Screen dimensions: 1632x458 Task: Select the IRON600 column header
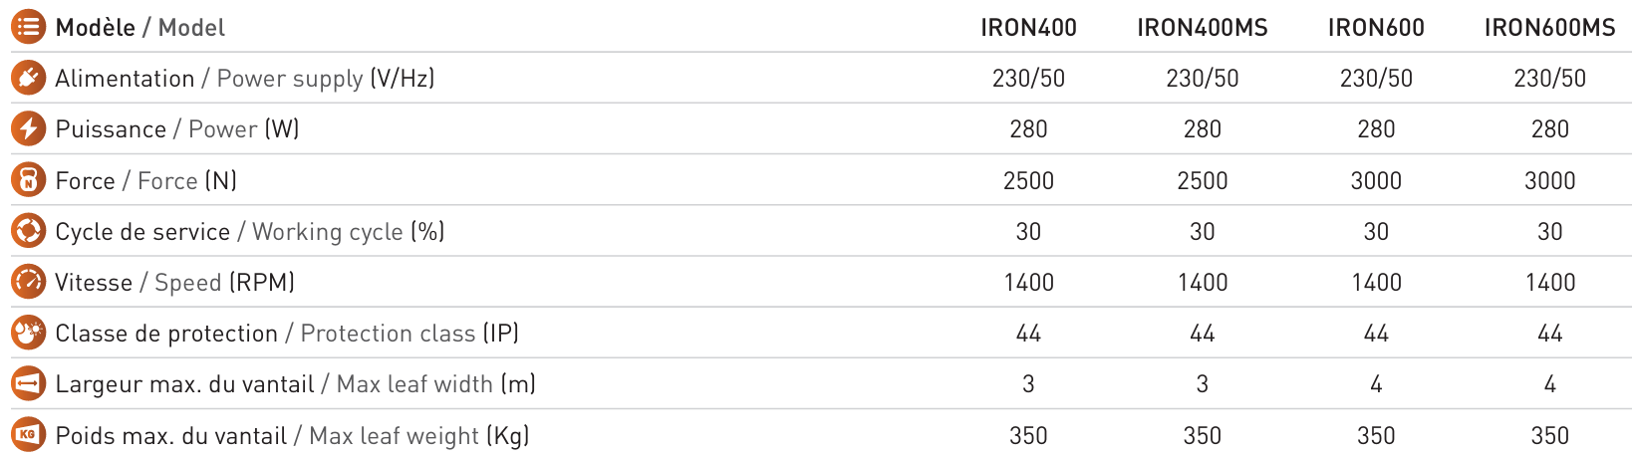(x=1376, y=28)
